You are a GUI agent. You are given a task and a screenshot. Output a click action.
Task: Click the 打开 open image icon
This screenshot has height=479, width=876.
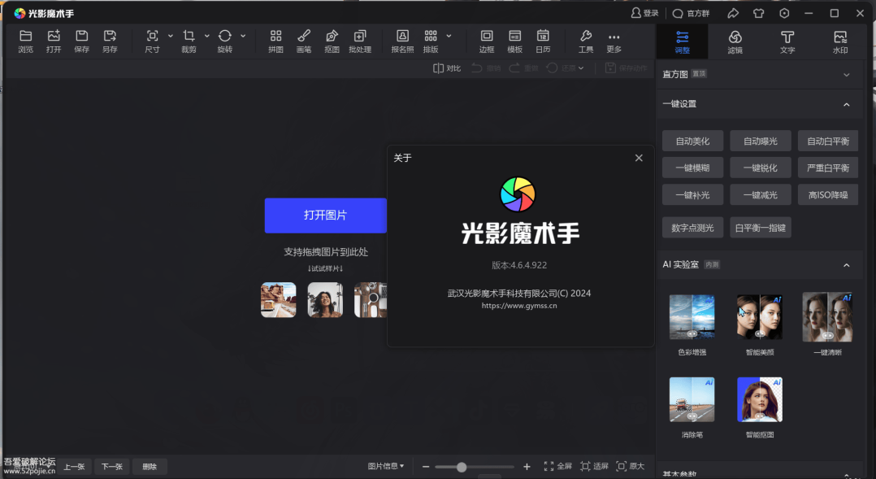coord(54,41)
